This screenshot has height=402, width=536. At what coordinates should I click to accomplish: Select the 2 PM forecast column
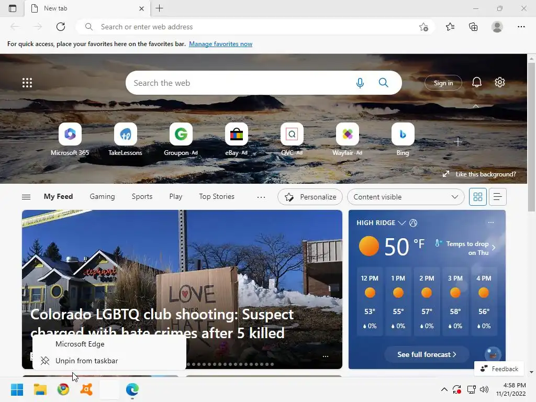(427, 302)
